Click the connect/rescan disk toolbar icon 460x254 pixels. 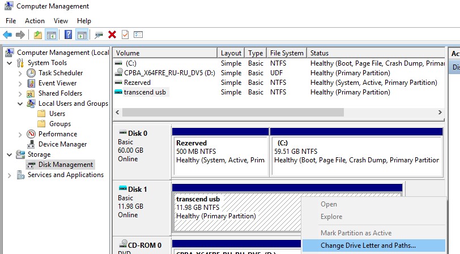99,35
